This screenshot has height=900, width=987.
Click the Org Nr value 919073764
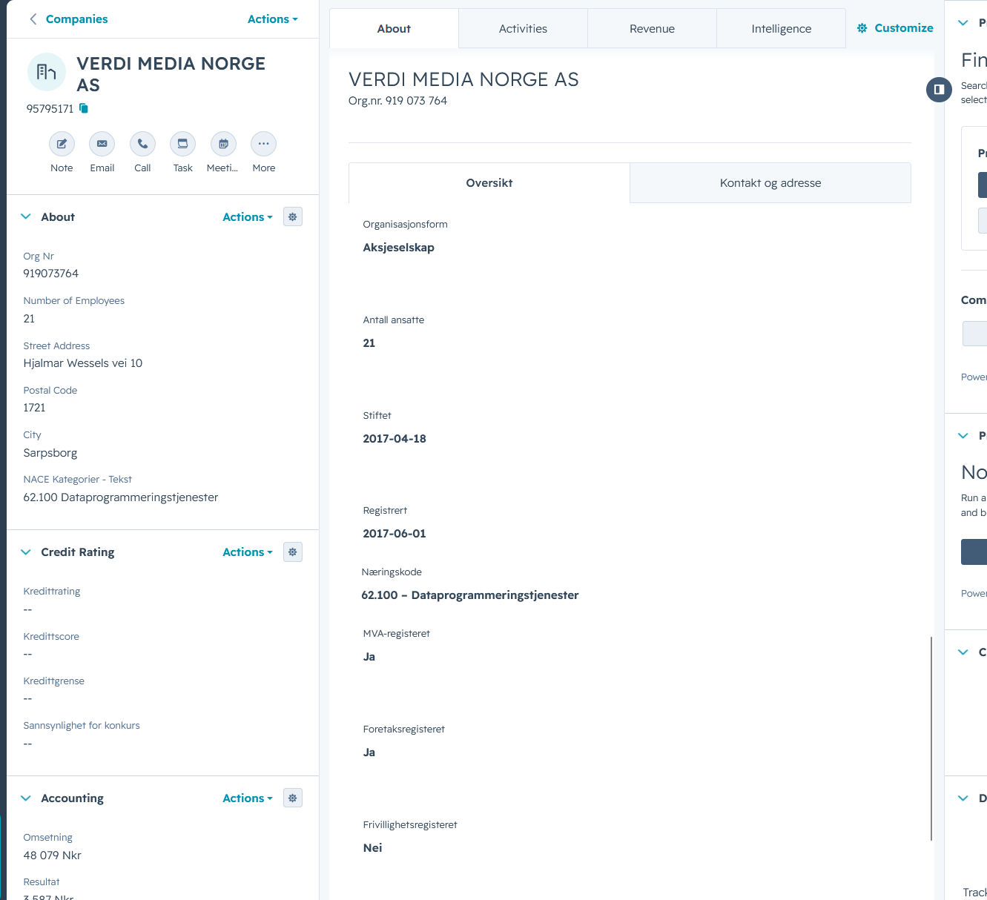pyautogui.click(x=51, y=274)
